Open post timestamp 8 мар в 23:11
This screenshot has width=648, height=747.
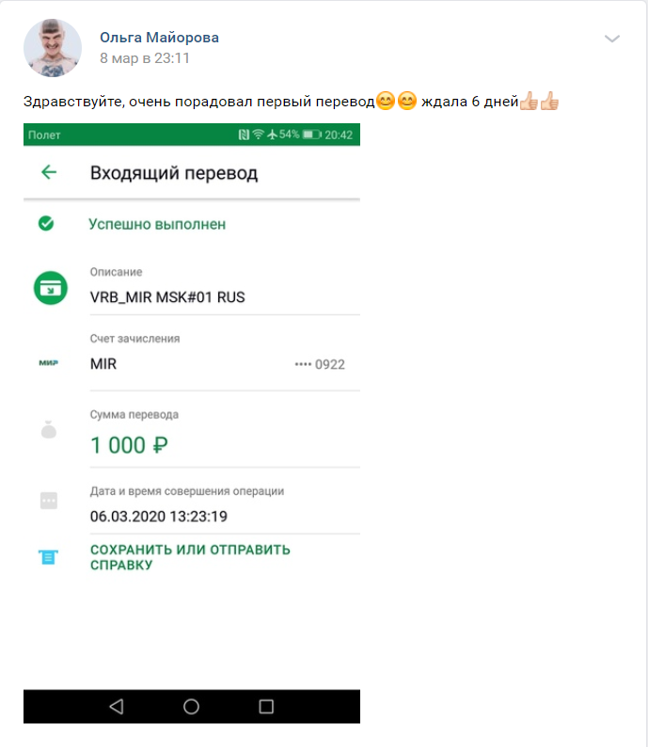click(144, 58)
